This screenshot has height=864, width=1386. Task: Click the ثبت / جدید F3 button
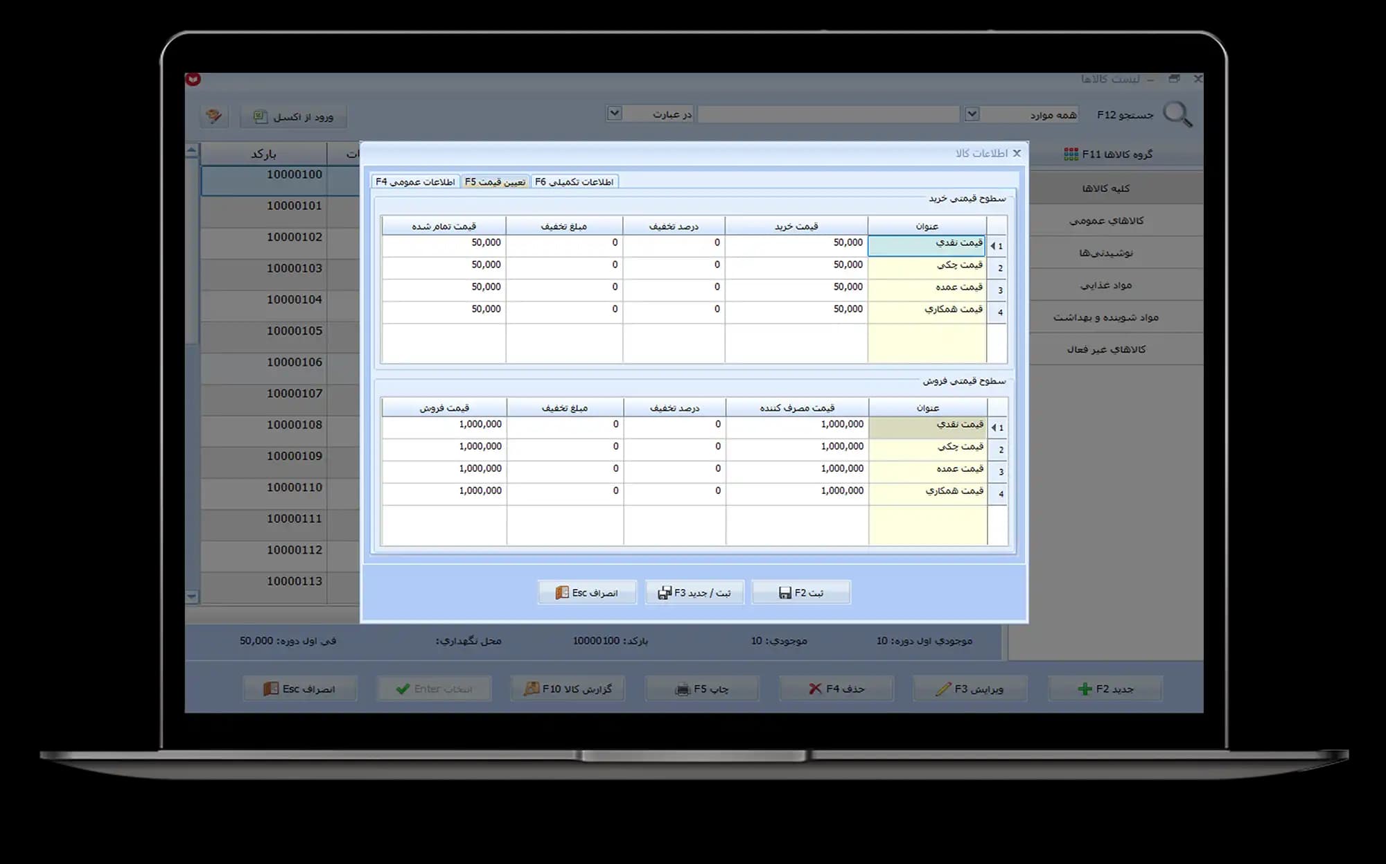click(694, 592)
